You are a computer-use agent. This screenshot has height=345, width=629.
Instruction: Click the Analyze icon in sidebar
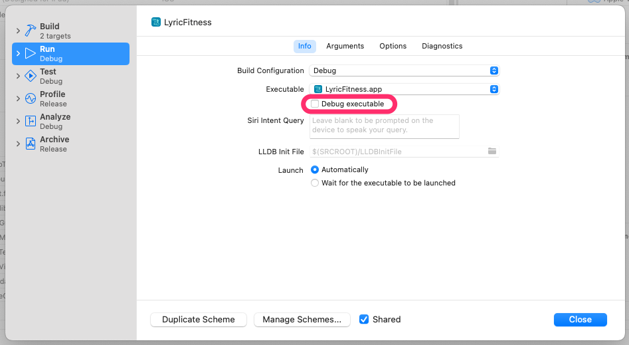[31, 121]
